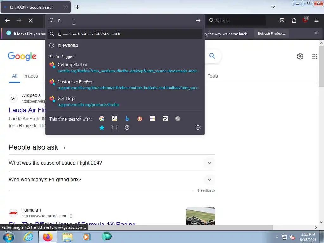Select the Get Help suggestion
The height and width of the screenshot is (243, 324).
(x=125, y=102)
